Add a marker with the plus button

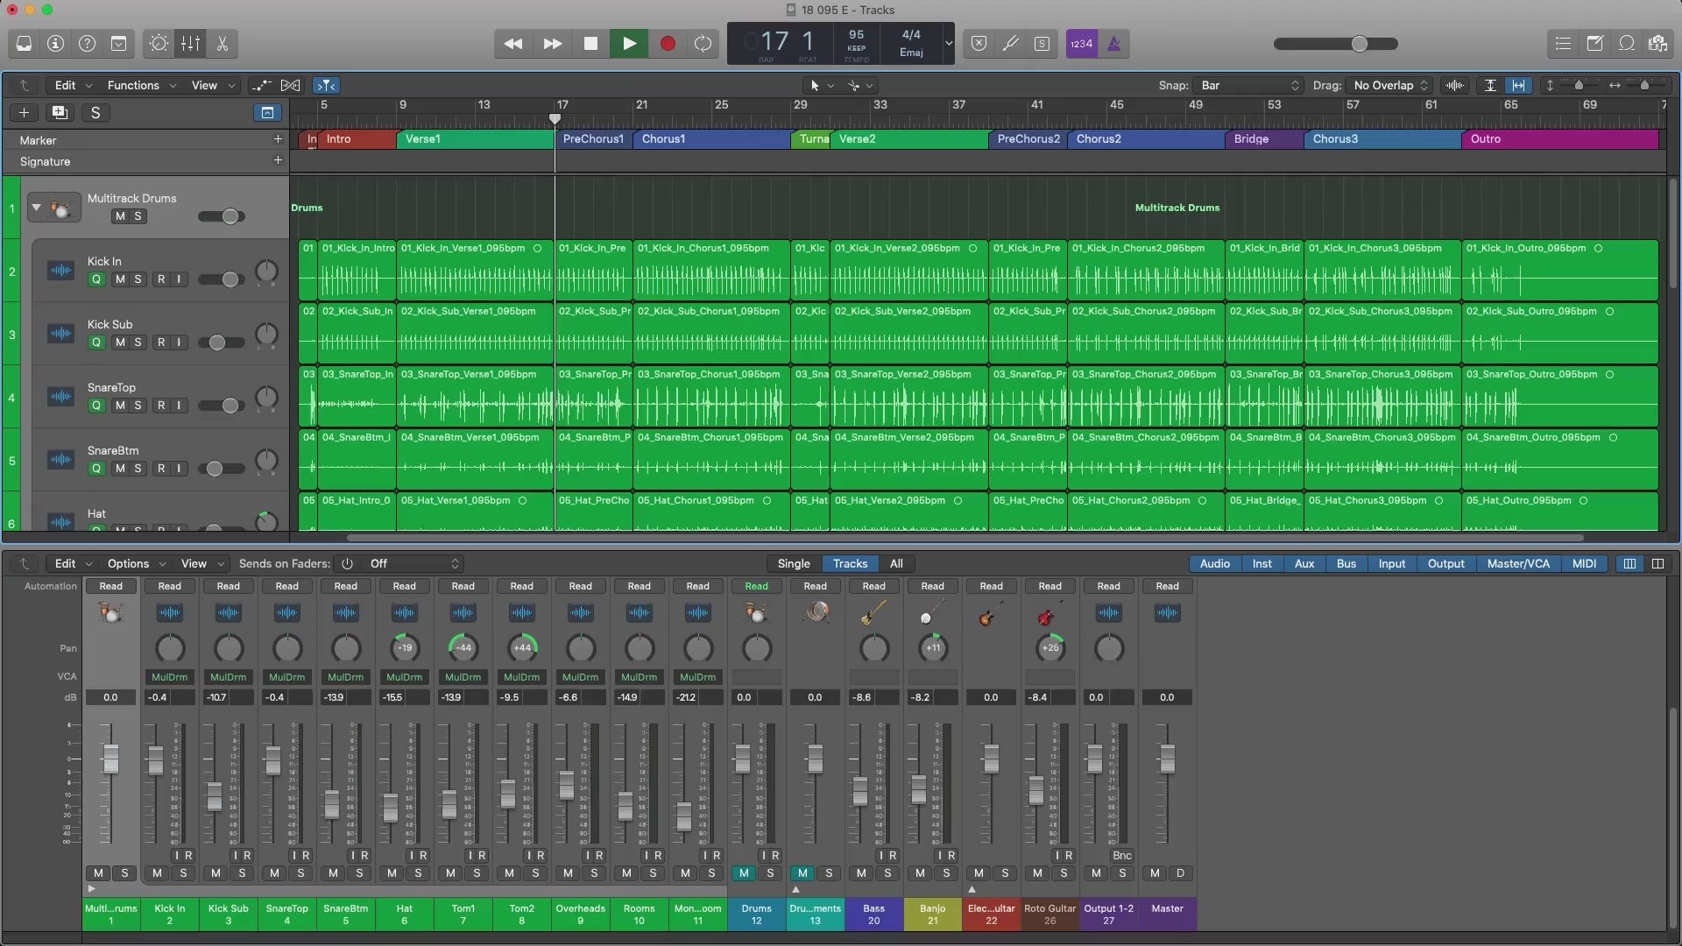tap(278, 139)
